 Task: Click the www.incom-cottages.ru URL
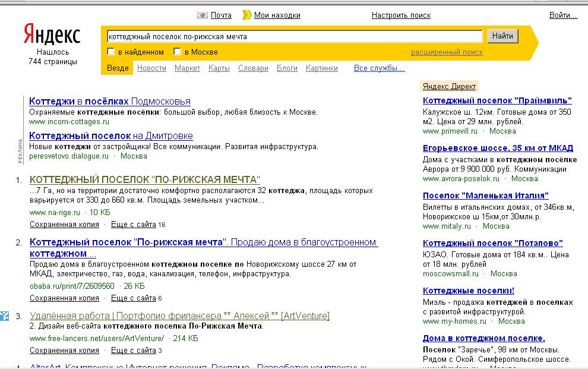[69, 122]
